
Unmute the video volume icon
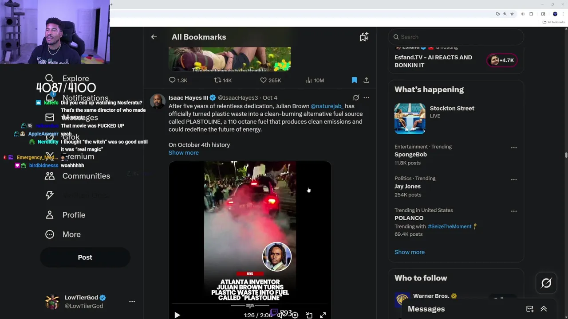pos(280,315)
